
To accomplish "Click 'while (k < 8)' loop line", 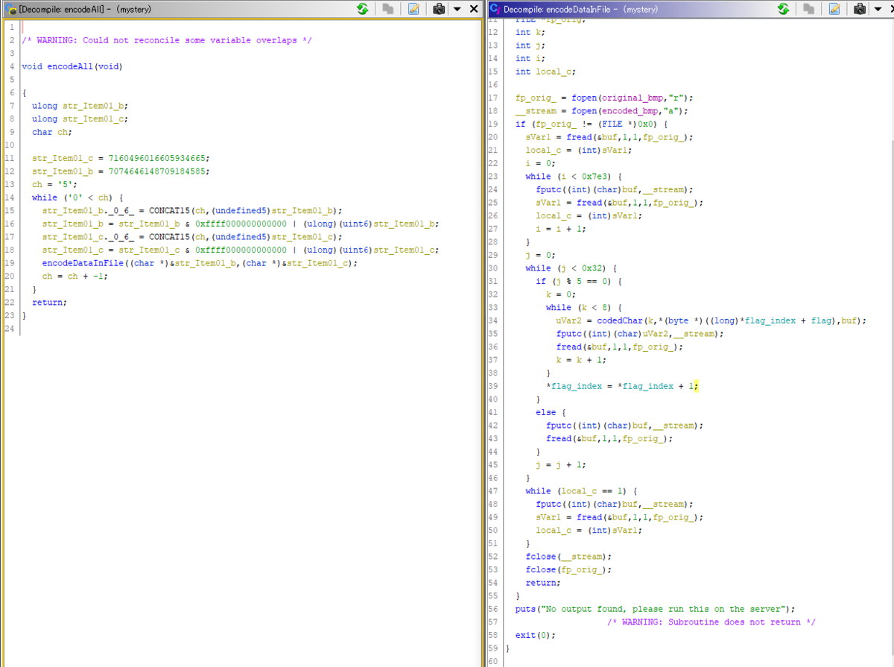I will (587, 307).
